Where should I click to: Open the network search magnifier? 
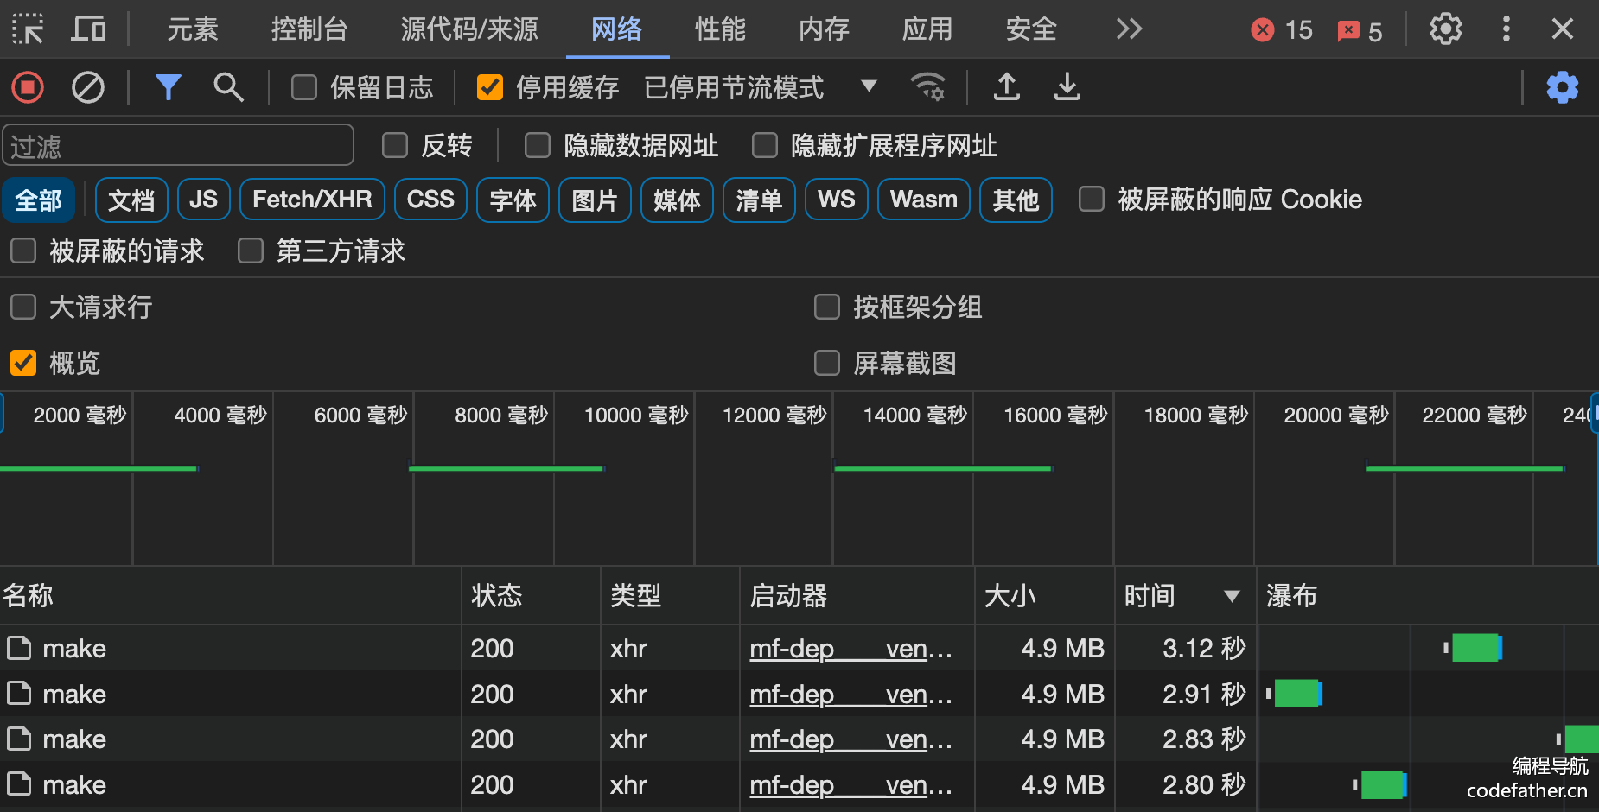pyautogui.click(x=228, y=87)
